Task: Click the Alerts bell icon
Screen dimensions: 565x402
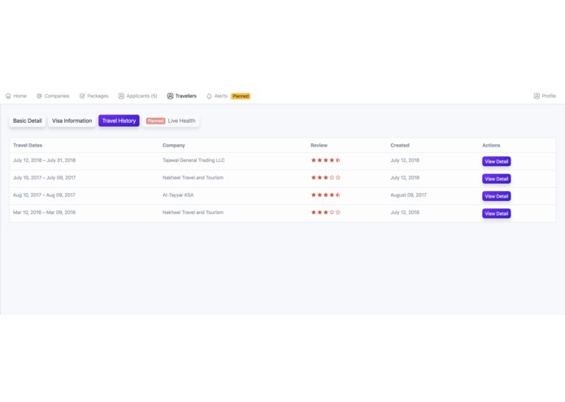Action: pyautogui.click(x=209, y=96)
